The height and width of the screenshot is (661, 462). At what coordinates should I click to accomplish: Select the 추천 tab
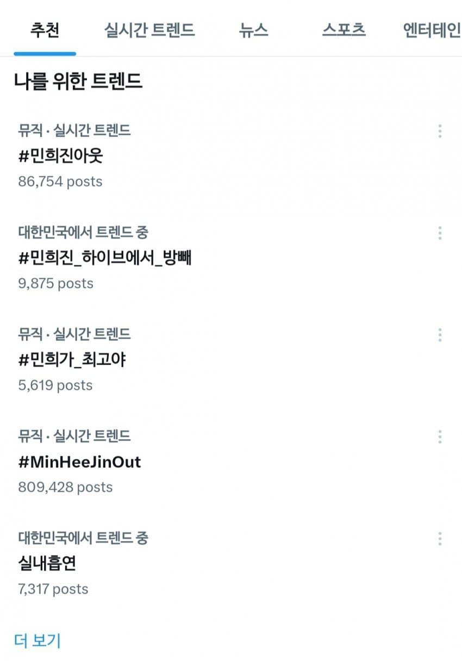point(45,30)
